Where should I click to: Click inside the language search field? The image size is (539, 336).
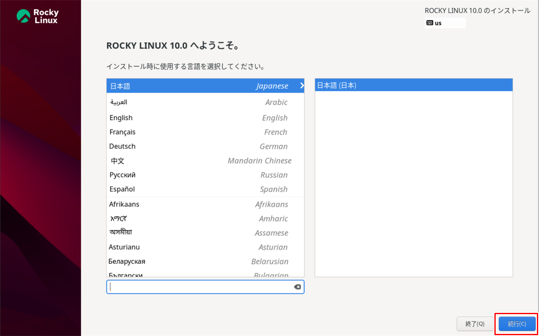pos(198,286)
